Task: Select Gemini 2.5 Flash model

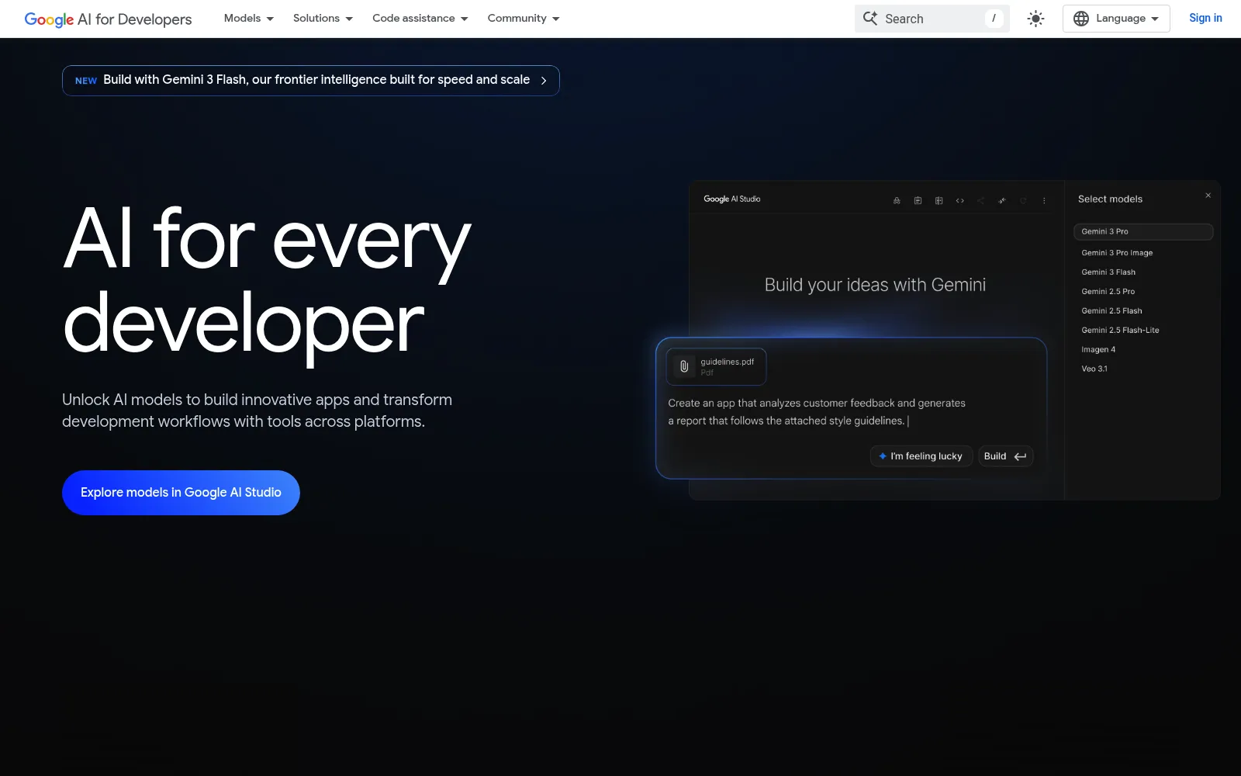Action: (1111, 311)
